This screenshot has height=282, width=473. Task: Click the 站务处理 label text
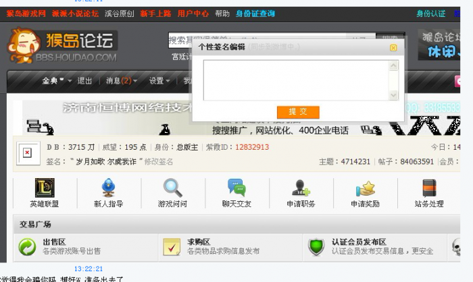point(429,204)
